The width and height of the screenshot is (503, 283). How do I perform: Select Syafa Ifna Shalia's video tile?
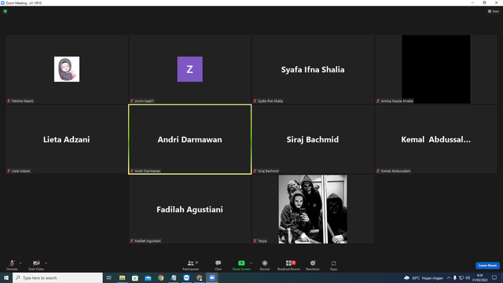[x=313, y=69]
